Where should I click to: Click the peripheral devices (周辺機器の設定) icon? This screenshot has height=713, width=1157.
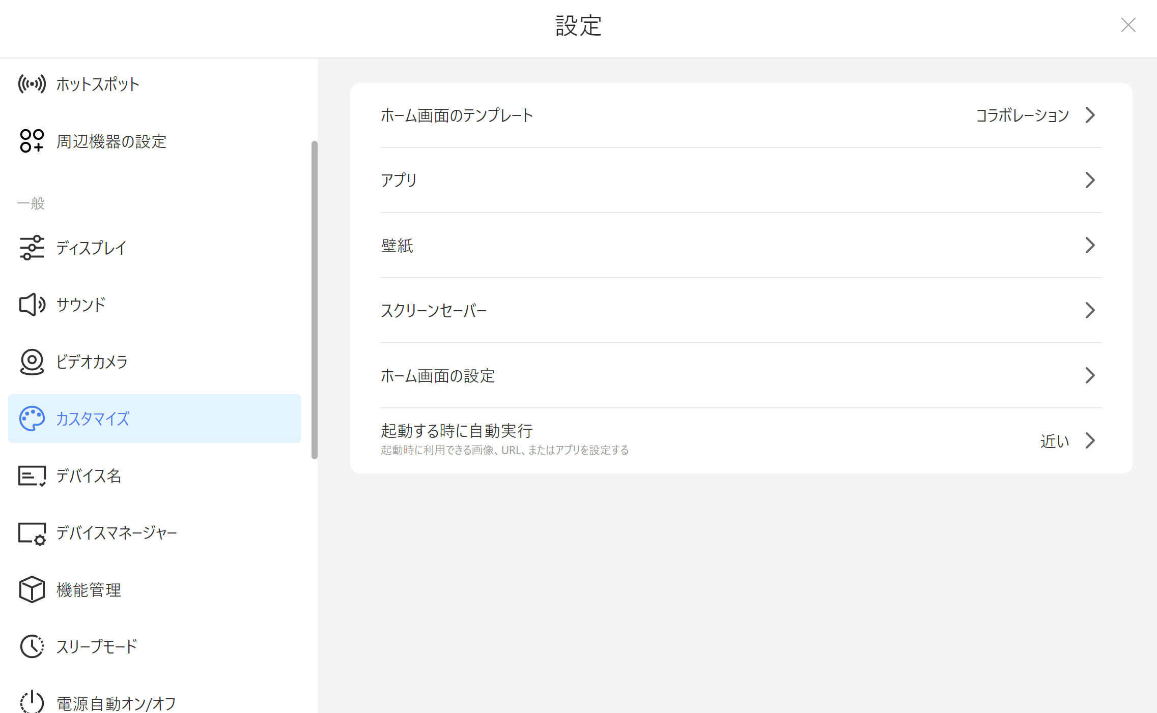pyautogui.click(x=32, y=141)
